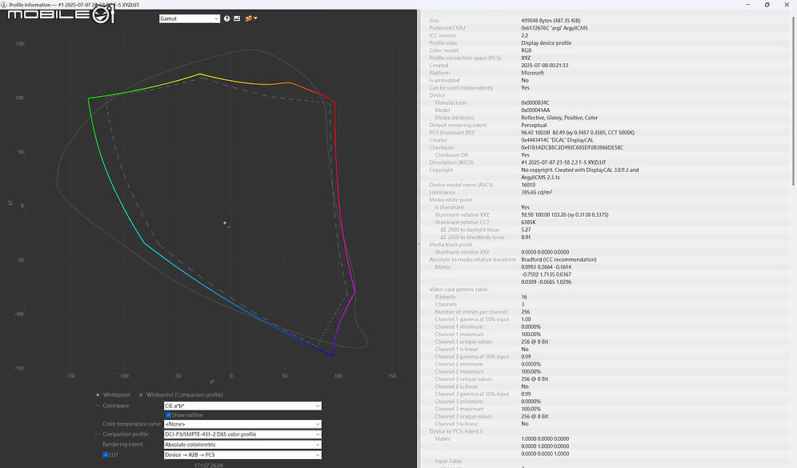Select the Media attributes value Reflective, Glossy
The width and height of the screenshot is (797, 468).
[x=559, y=118]
